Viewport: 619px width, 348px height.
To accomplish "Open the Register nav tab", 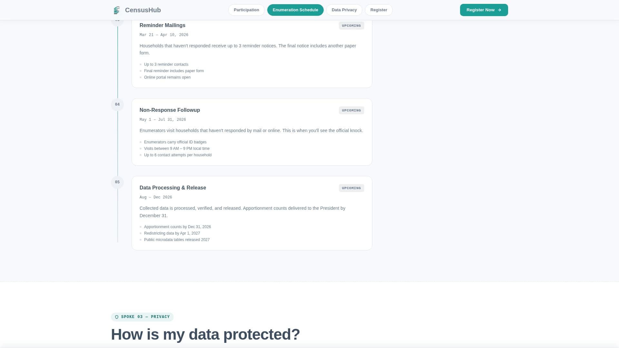I will click(378, 10).
